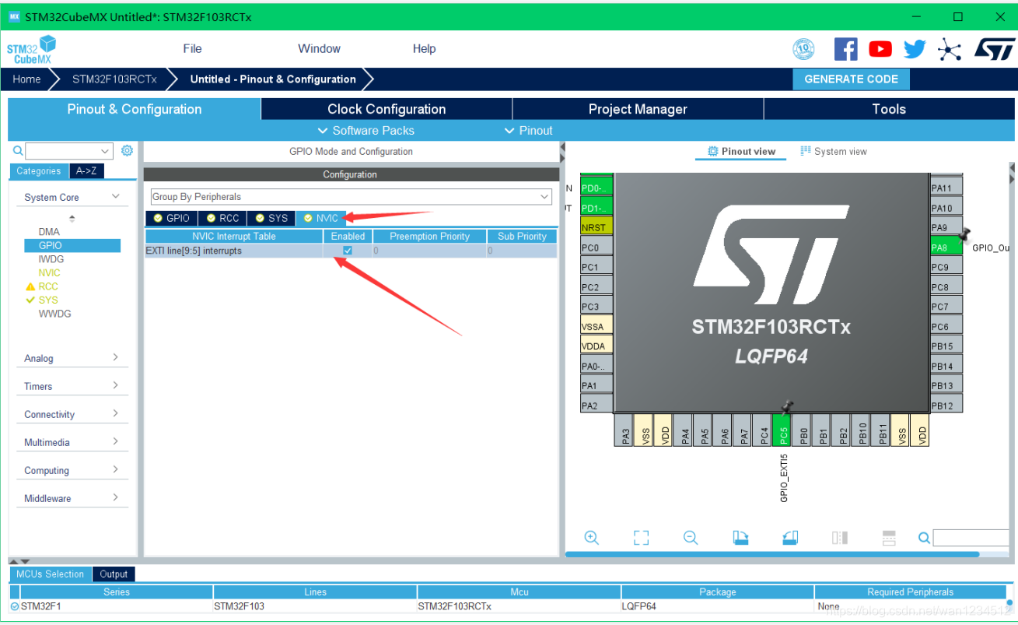Open the Twitter bird icon
Viewport: 1018px width, 625px height.
point(915,49)
